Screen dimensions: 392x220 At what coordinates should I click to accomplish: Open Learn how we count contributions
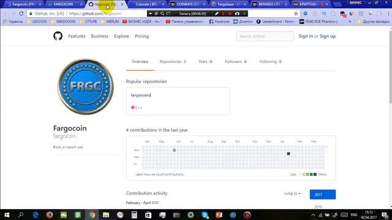(x=159, y=174)
